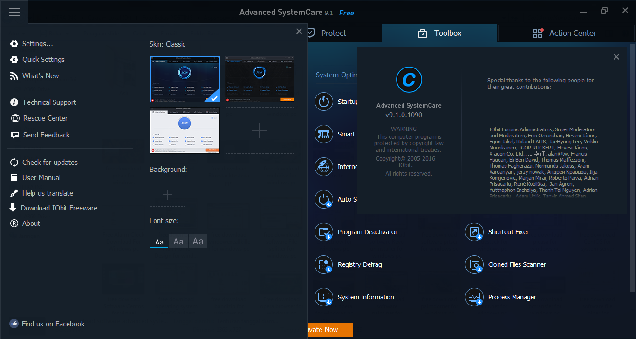Apply the third skin thumbnail

click(185, 131)
